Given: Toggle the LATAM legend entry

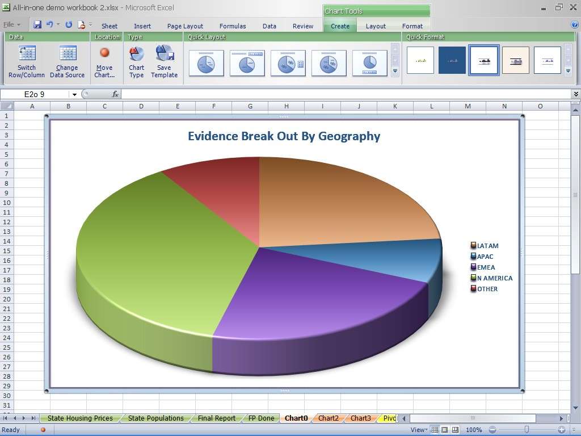Looking at the screenshot, I should click(x=487, y=246).
